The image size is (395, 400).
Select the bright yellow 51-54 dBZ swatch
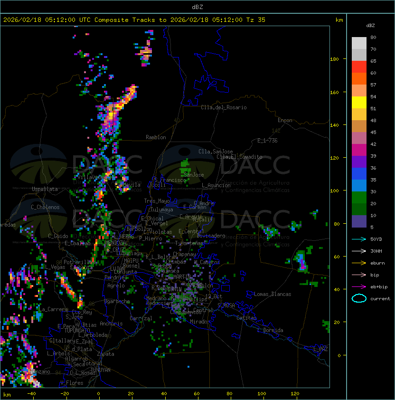359,102
